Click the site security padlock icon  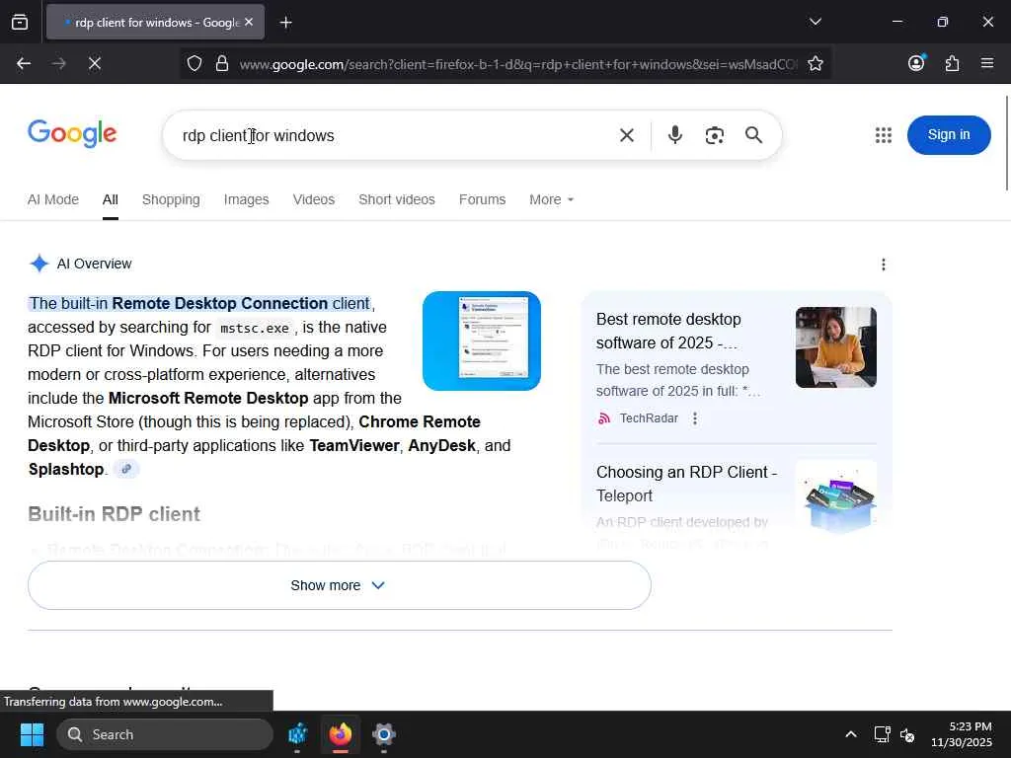coord(222,63)
